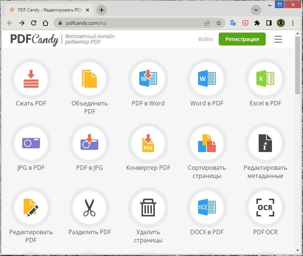
Task: Click the scrollbar up arrow
Action: click(x=297, y=33)
